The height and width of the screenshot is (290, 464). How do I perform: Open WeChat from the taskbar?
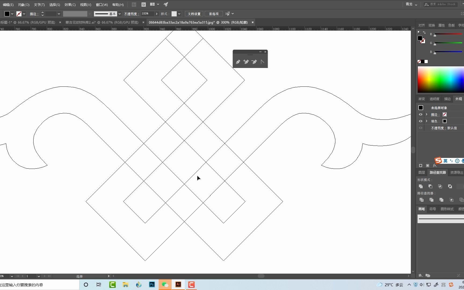click(x=165, y=285)
